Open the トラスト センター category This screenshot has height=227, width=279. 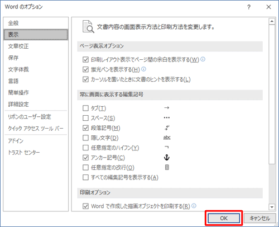[x=36, y=153]
